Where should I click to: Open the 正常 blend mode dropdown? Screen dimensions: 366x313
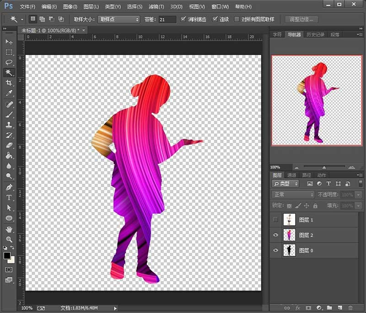[x=293, y=194]
